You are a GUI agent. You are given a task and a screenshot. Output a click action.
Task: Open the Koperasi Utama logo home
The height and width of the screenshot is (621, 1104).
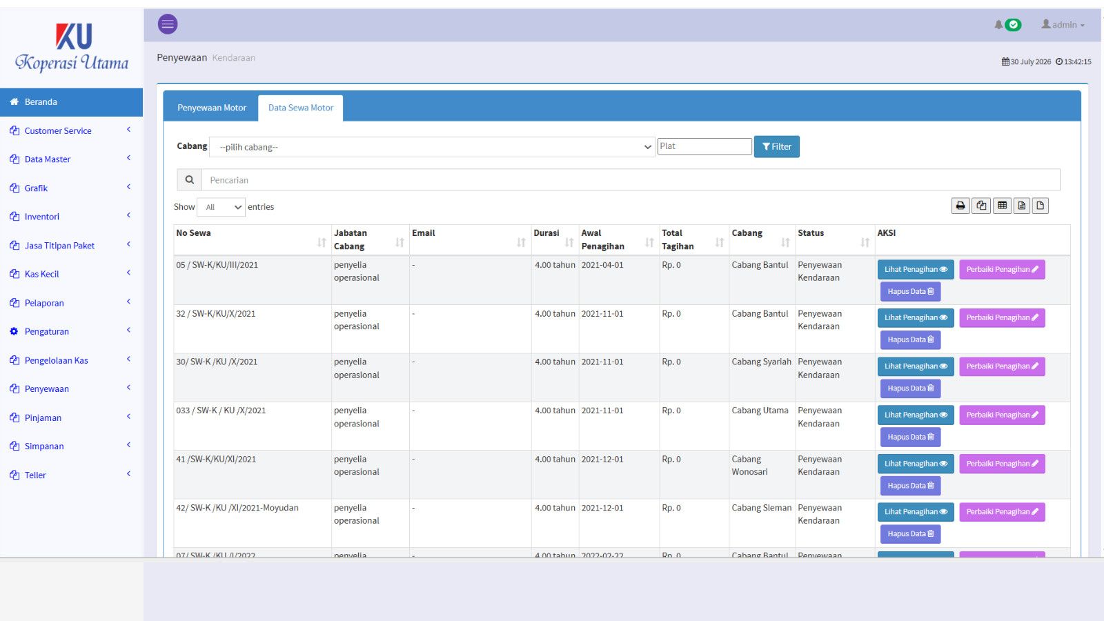72,48
